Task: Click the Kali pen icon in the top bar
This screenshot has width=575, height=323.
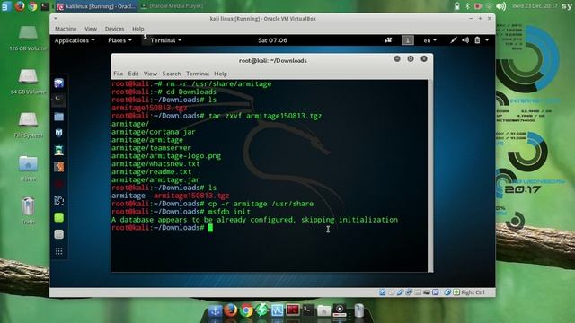Action: pos(454,40)
